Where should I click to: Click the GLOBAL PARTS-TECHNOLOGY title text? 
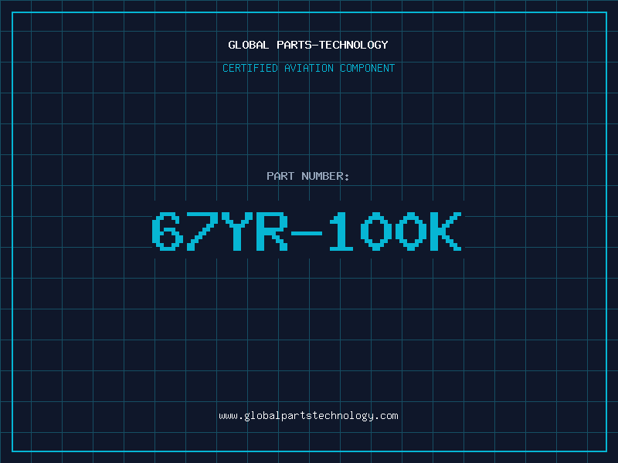point(308,45)
